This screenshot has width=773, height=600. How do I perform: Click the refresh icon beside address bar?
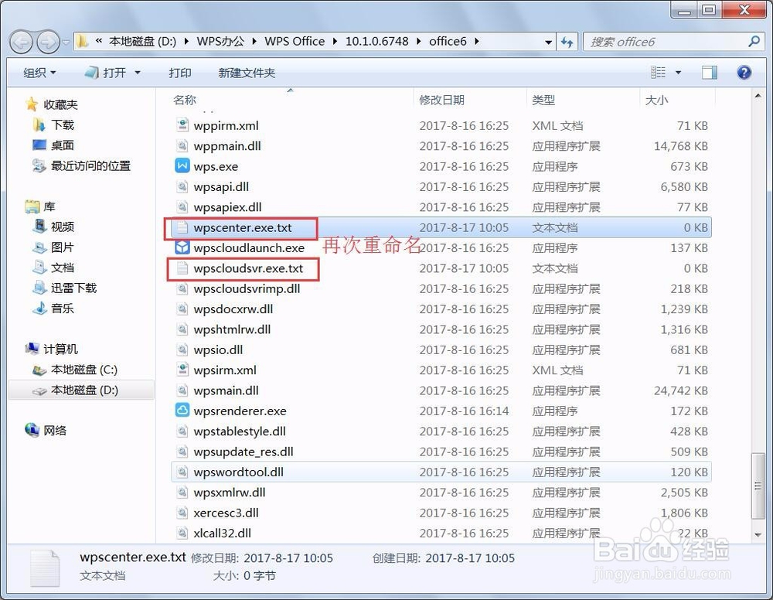pyautogui.click(x=567, y=43)
